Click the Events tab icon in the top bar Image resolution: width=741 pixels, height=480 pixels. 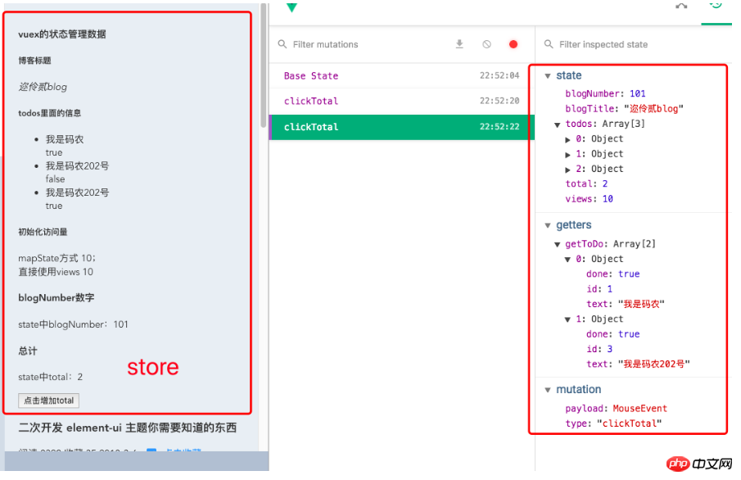click(681, 7)
